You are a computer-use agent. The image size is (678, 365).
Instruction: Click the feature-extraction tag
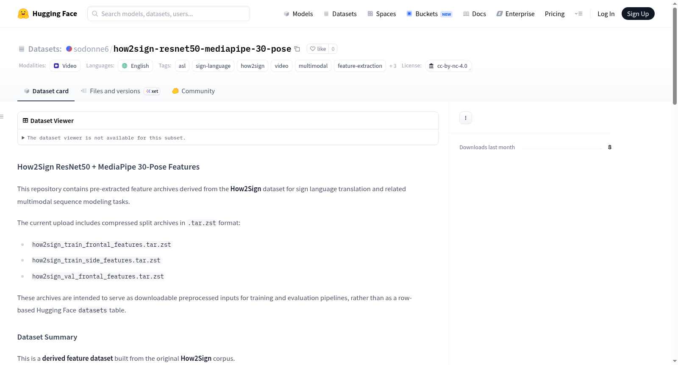pos(360,66)
